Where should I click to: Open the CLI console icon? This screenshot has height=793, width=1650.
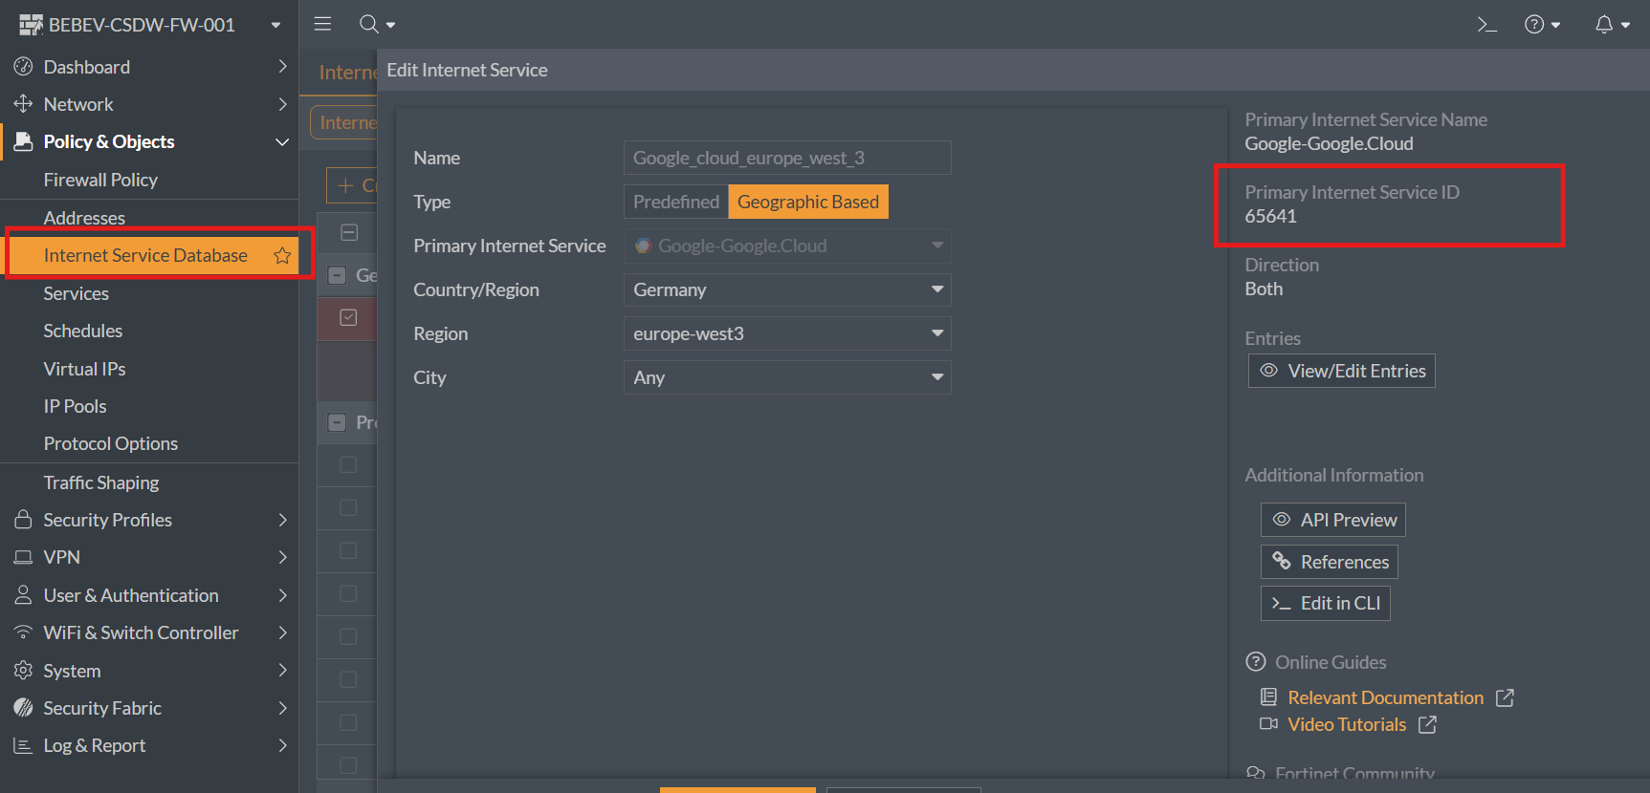[1486, 25]
